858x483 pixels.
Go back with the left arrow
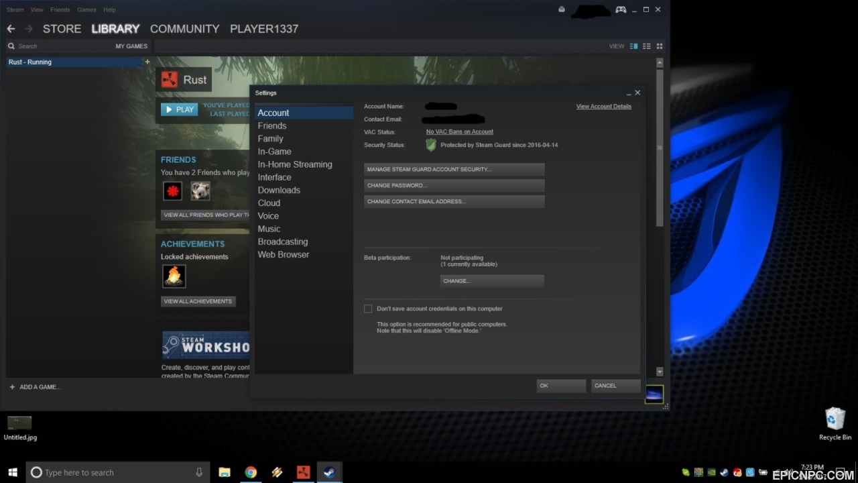tap(11, 29)
